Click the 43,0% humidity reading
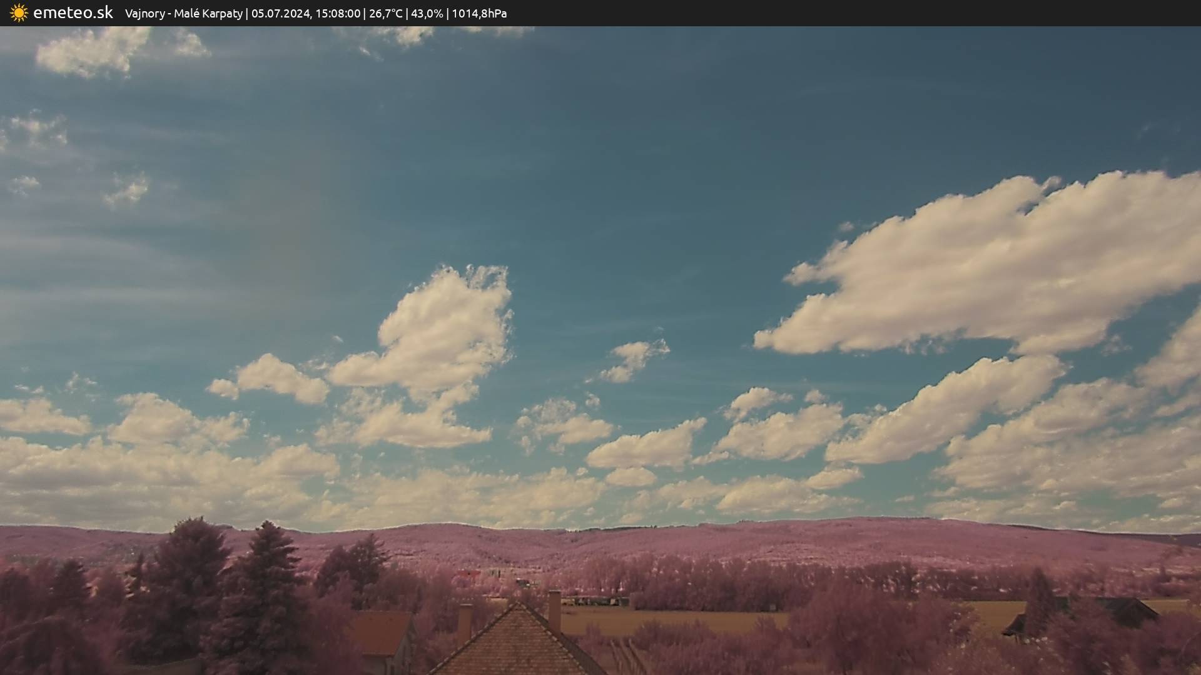This screenshot has height=675, width=1201. tap(427, 14)
